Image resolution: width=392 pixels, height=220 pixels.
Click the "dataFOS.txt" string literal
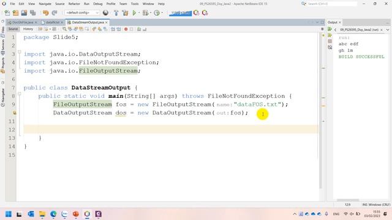coord(257,105)
